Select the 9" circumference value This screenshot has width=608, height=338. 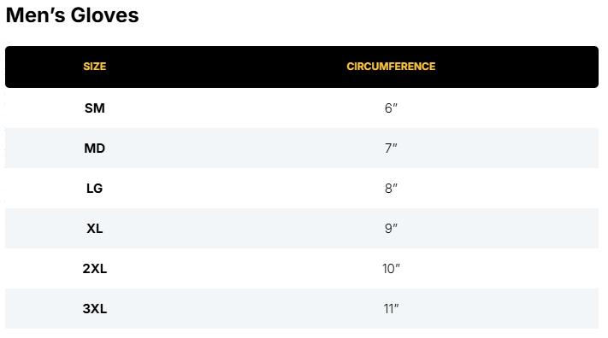click(x=391, y=229)
